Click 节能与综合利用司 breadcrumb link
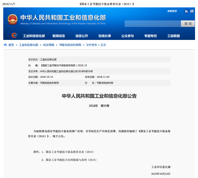This screenshot has height=178, width=198. pyautogui.click(x=70, y=45)
